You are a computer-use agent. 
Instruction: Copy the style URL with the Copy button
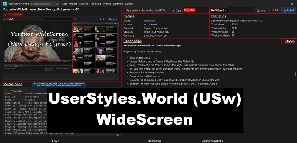click(x=177, y=10)
